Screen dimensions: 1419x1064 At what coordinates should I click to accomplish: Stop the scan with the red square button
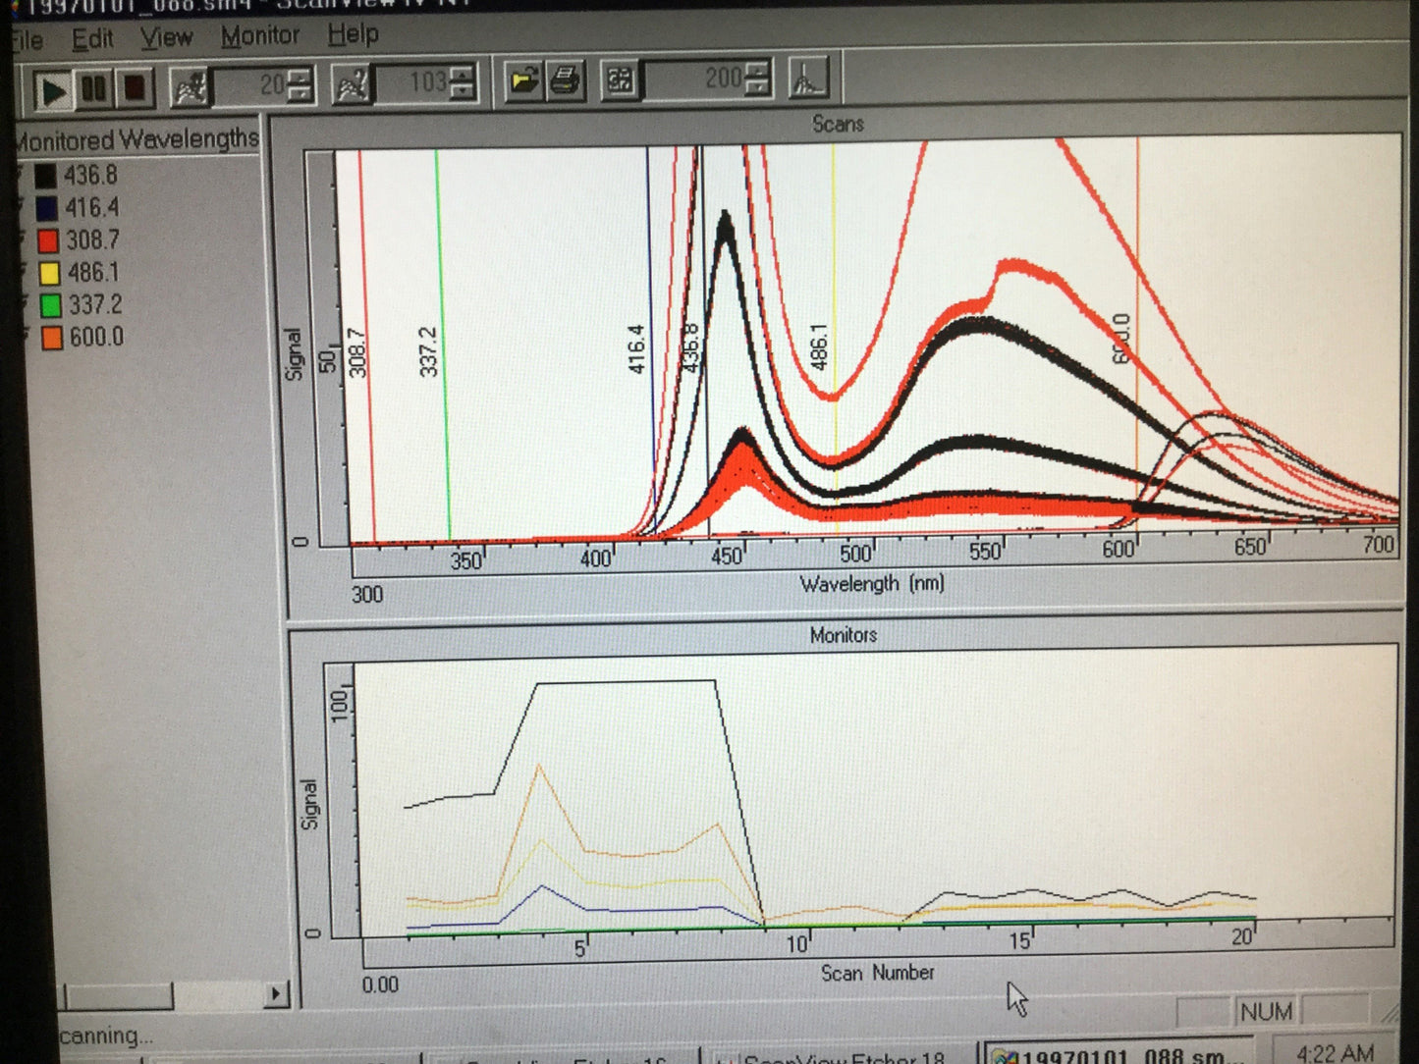135,88
